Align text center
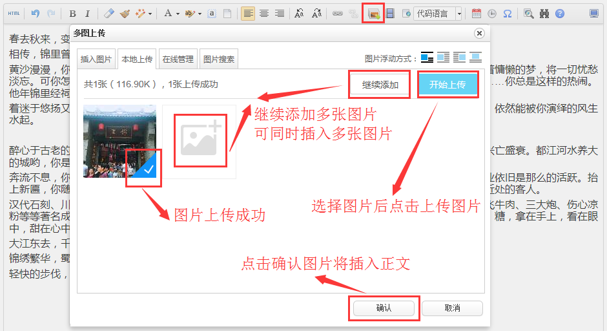Screen dimensions: 607x331 (264, 14)
